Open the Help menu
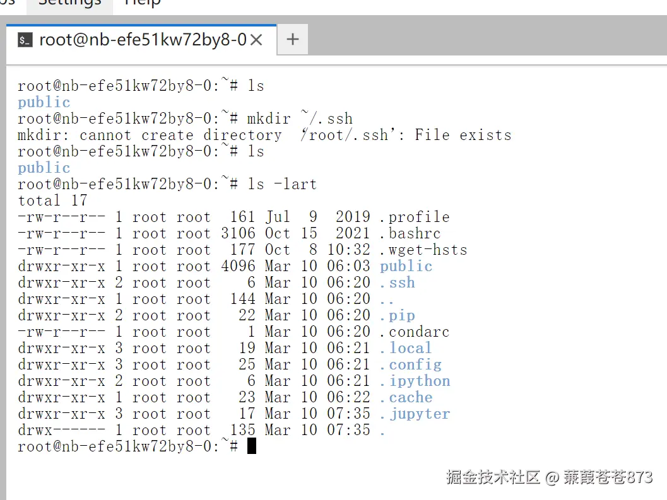667x500 pixels. click(x=142, y=3)
